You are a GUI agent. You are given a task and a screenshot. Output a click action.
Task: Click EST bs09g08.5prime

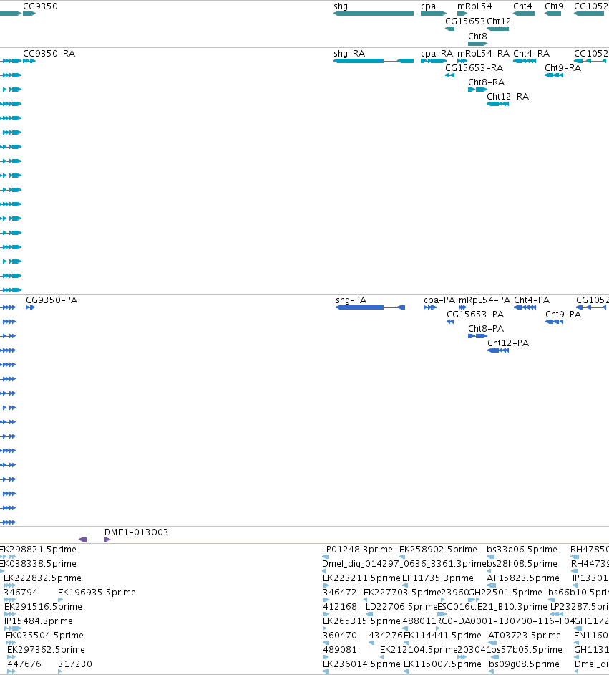pos(524,664)
